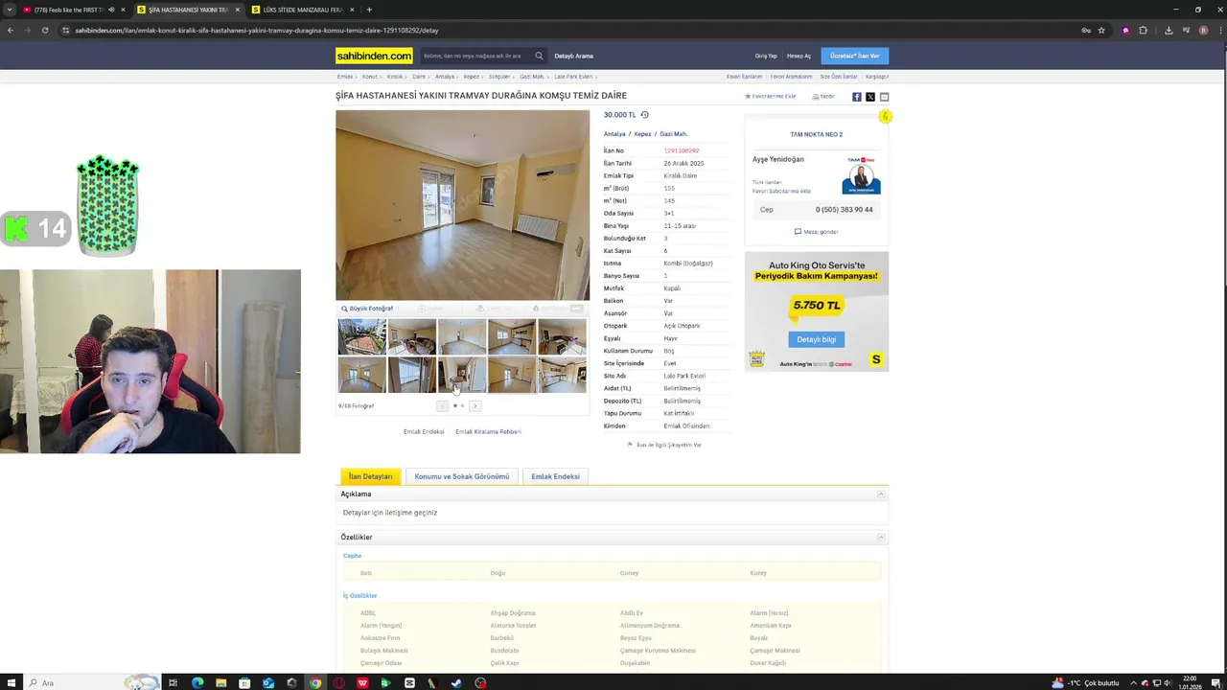Open Detaylı Arama link
Screen dimensions: 1227x690
click(x=573, y=56)
